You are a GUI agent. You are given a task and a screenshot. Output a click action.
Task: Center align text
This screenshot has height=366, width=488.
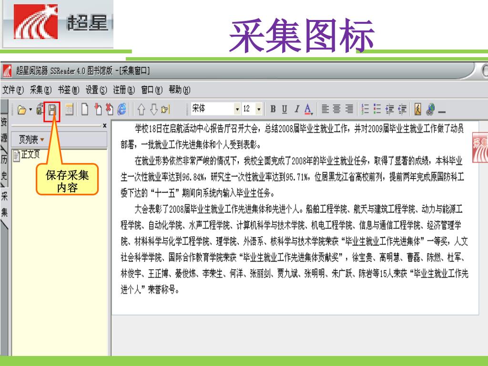point(337,109)
